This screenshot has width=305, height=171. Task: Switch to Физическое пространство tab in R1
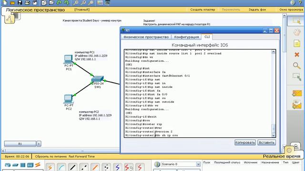coord(146,37)
